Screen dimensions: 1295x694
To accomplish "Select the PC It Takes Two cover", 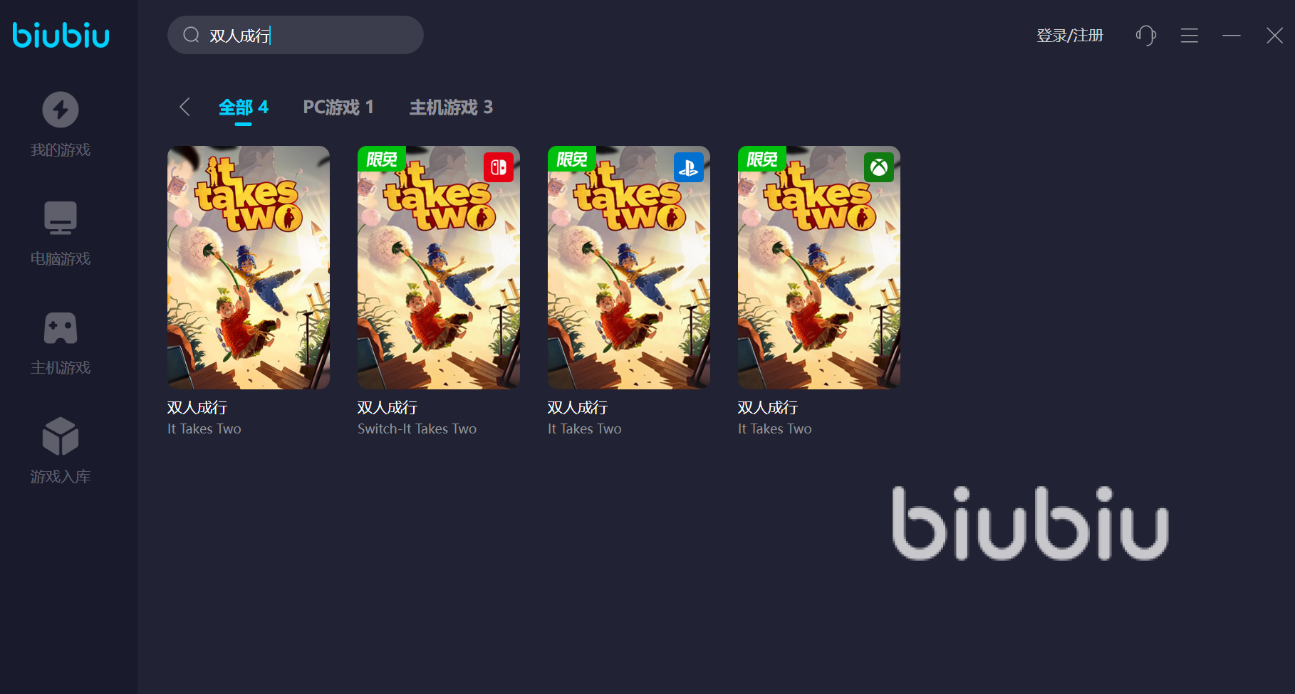I will pos(249,268).
